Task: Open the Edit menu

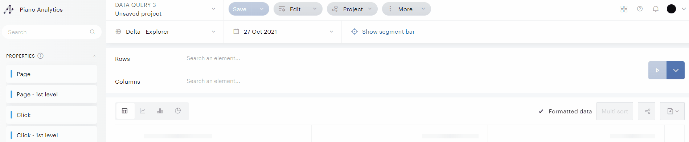Action: point(298,9)
